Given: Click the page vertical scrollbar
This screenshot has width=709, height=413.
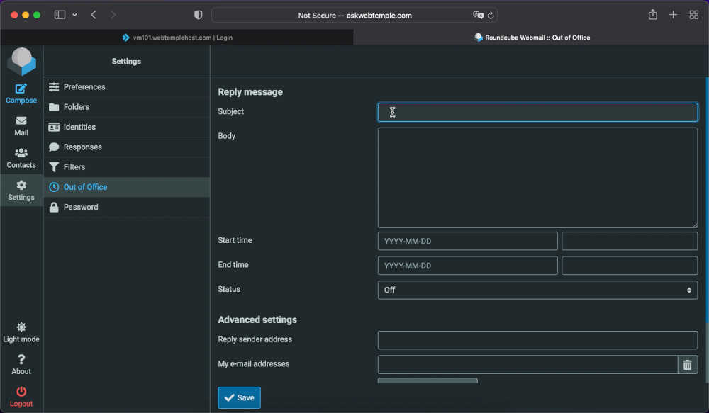Looking at the screenshot, I should [707, 200].
